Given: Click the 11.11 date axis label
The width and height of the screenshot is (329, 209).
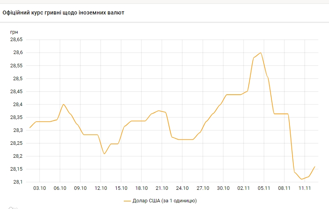Looking at the screenshot, I should click(x=304, y=188).
